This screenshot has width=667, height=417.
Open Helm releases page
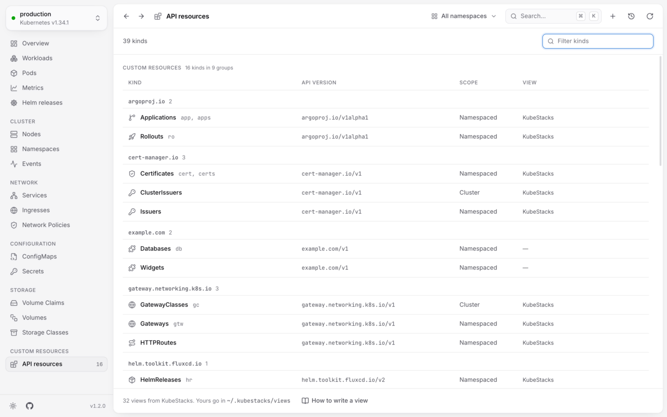[57, 103]
